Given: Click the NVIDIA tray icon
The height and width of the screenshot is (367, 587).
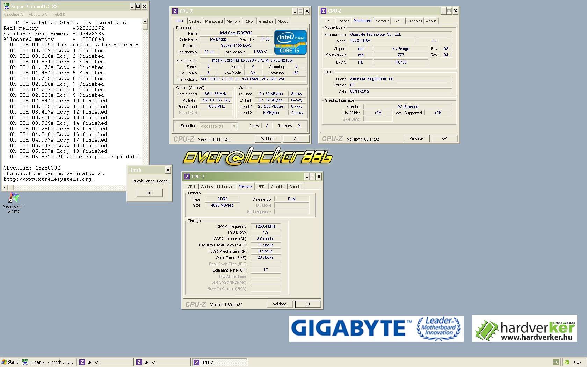Looking at the screenshot, I should [566, 362].
